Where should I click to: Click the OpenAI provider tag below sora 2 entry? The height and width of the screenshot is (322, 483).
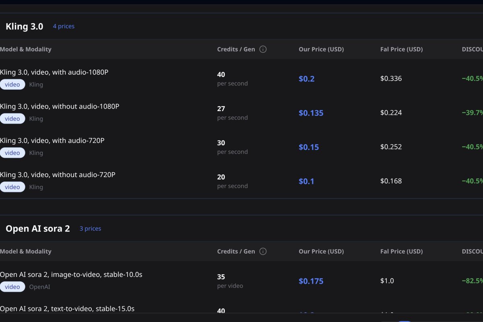[x=39, y=287]
